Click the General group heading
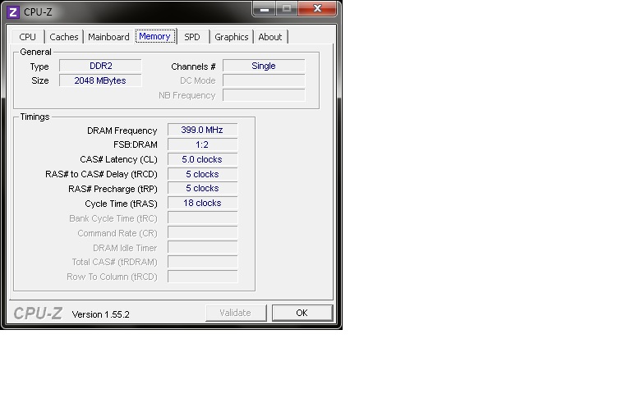This screenshot has width=631, height=394. [x=35, y=52]
